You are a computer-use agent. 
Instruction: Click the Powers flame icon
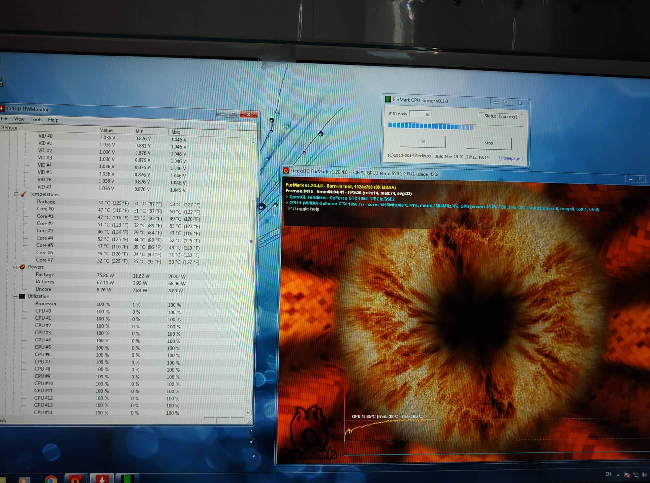(x=22, y=267)
